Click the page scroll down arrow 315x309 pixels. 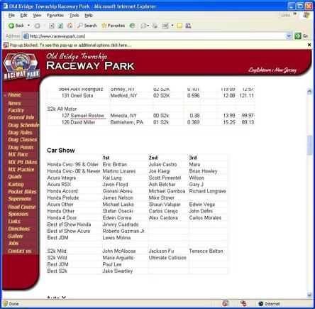(309, 295)
